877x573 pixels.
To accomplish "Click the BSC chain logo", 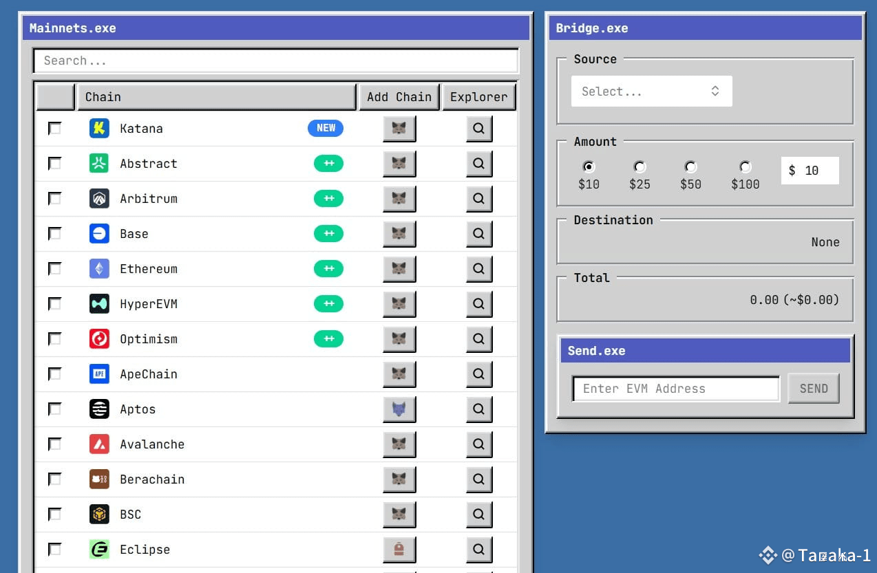I will coord(99,515).
